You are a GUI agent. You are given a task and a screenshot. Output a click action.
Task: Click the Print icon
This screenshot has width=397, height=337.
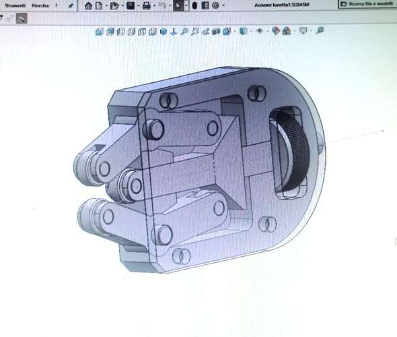point(147,5)
